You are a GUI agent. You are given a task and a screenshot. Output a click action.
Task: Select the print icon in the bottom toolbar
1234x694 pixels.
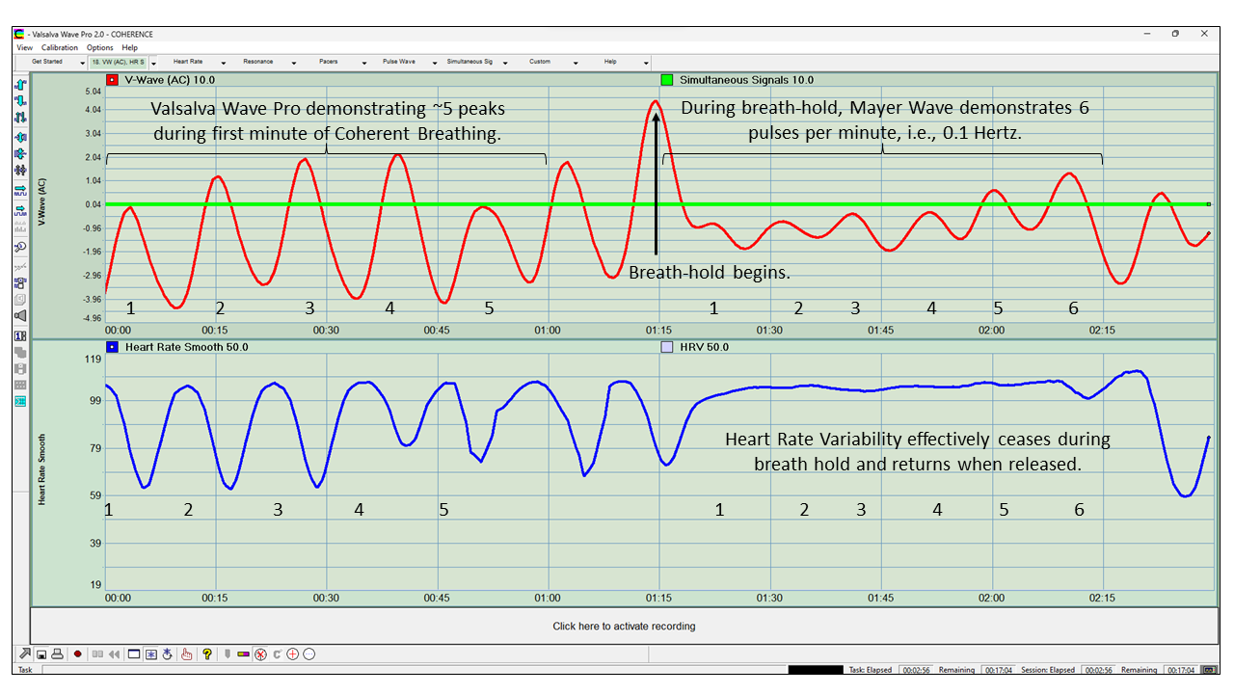pos(58,654)
